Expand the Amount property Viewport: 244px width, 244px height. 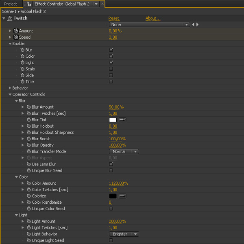(x=10, y=31)
